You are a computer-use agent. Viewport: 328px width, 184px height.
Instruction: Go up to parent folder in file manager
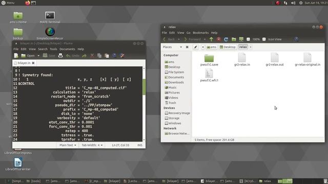pos(211,39)
